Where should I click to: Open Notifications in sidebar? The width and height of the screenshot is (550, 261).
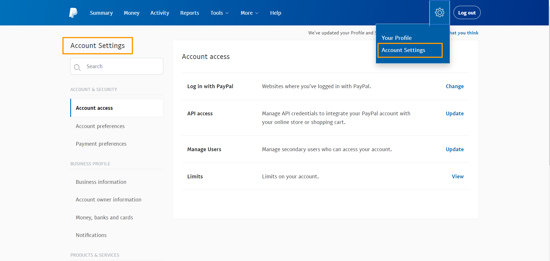click(91, 235)
